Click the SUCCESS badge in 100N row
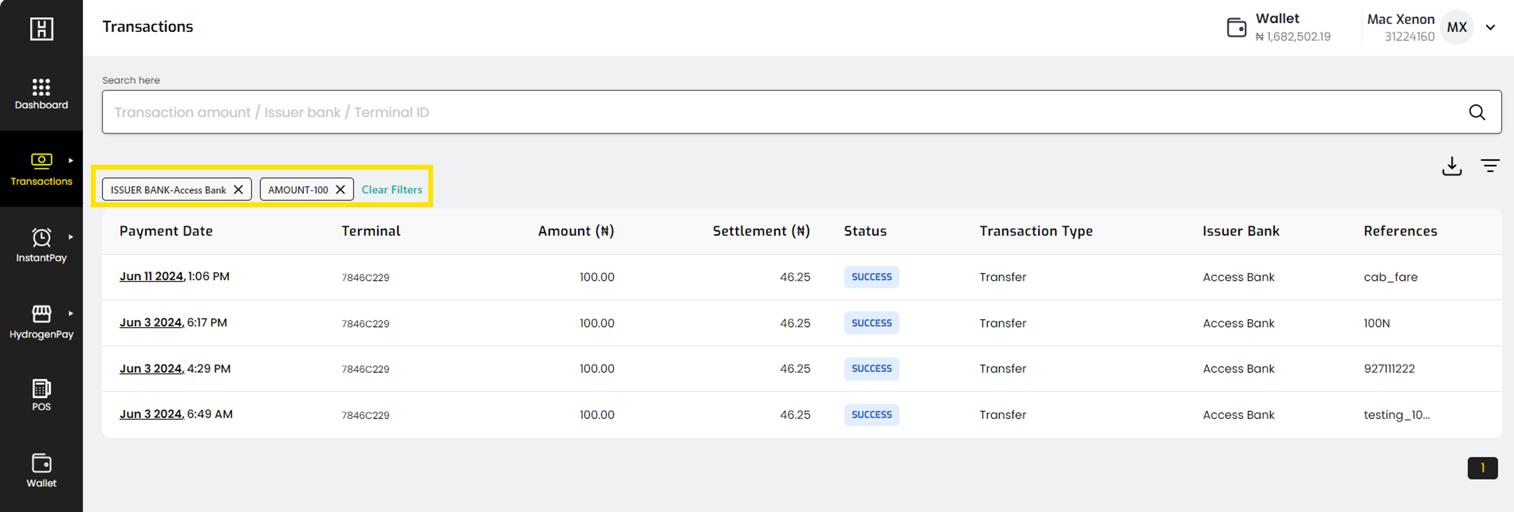The image size is (1514, 512). pos(871,323)
